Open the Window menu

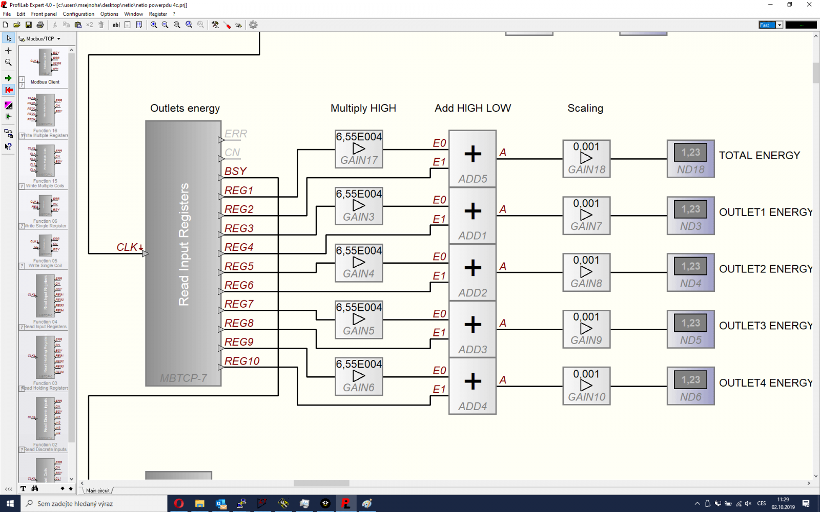pos(133,14)
